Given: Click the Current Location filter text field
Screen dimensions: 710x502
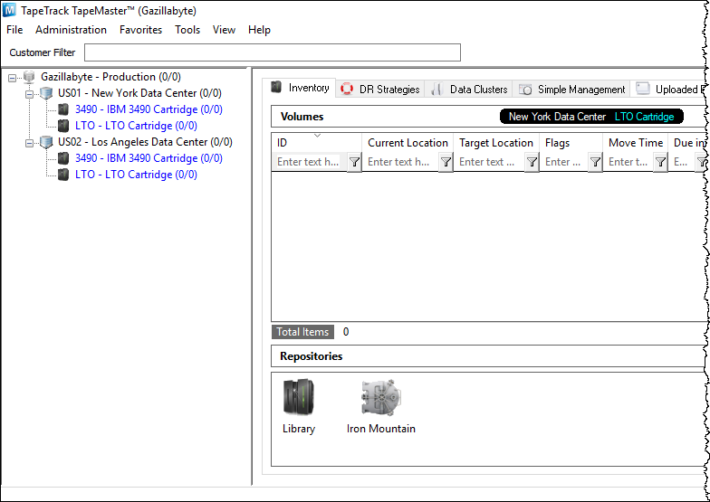Looking at the screenshot, I should click(x=401, y=162).
